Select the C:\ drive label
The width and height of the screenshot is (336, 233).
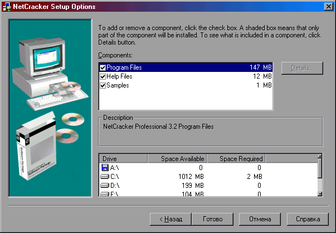click(x=115, y=177)
